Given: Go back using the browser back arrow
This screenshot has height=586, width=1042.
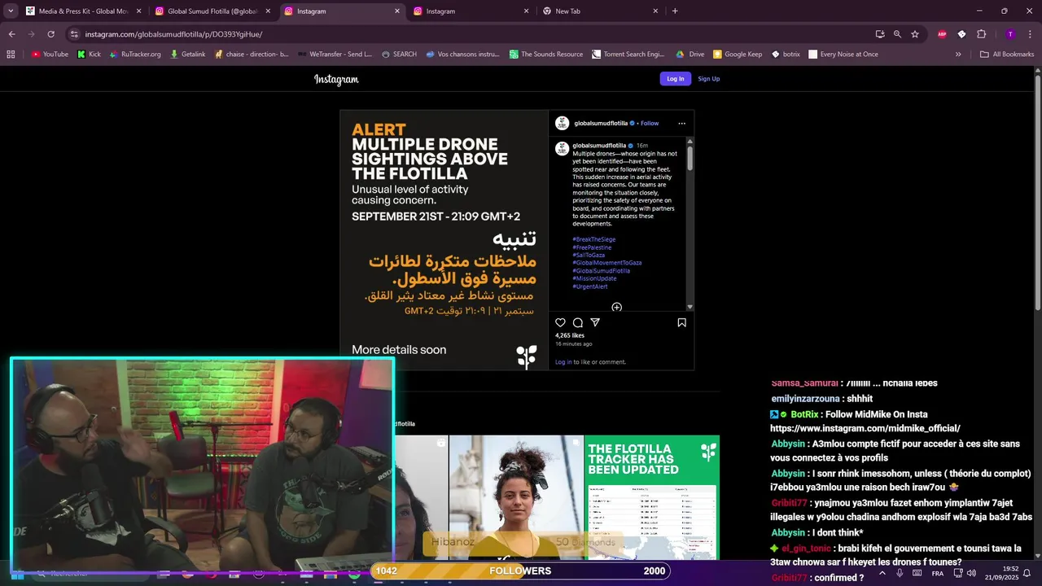Looking at the screenshot, I should pos(11,34).
